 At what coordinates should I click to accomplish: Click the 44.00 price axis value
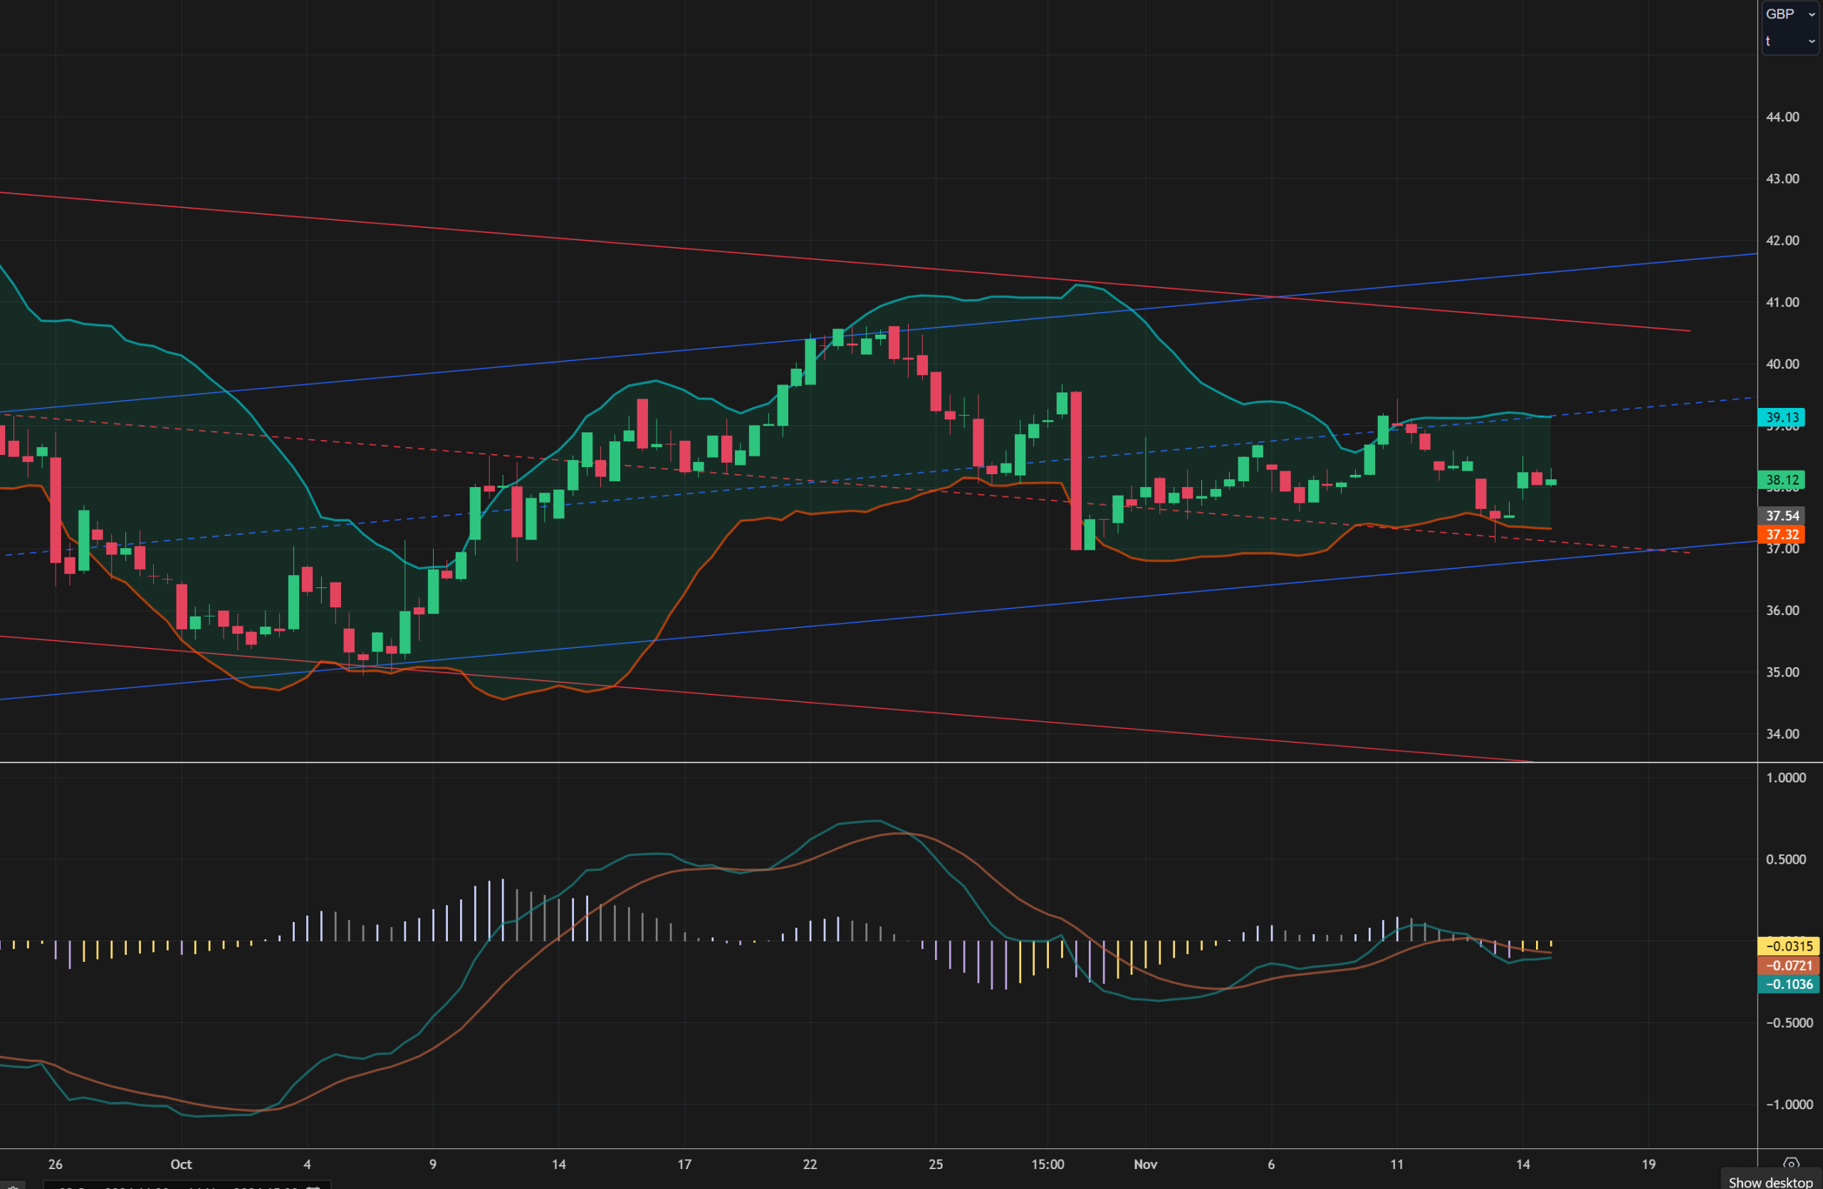click(x=1782, y=117)
